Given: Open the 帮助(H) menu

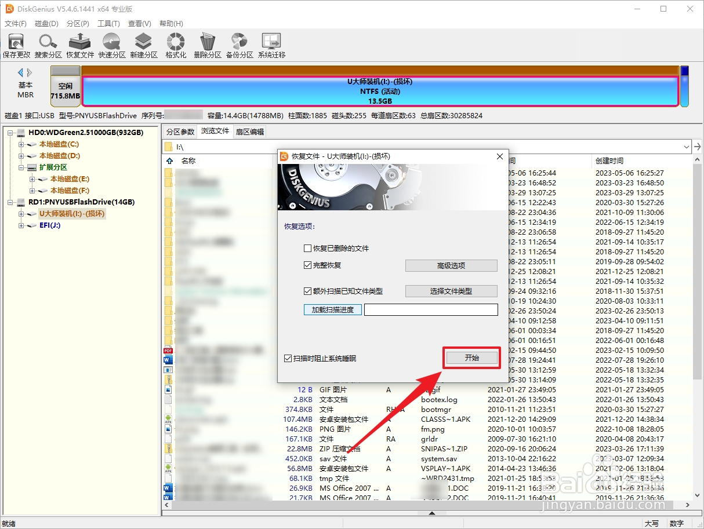Looking at the screenshot, I should pyautogui.click(x=171, y=24).
